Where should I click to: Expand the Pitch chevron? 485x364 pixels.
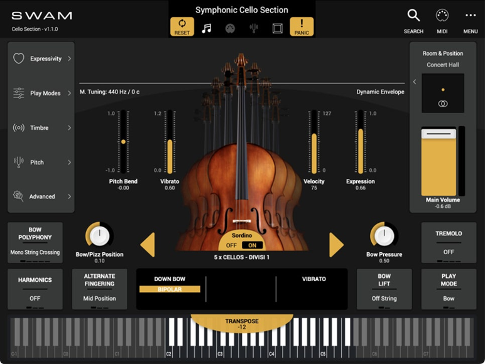(69, 162)
